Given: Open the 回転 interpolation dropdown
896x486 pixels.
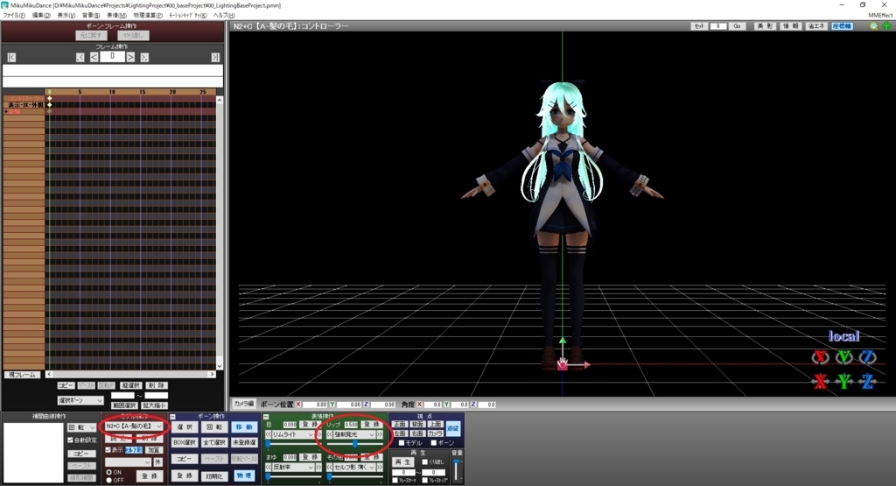Looking at the screenshot, I should (x=81, y=427).
